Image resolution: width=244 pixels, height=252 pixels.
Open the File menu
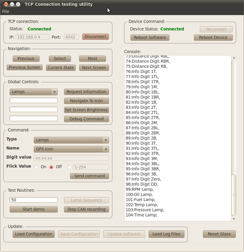(x=5, y=11)
